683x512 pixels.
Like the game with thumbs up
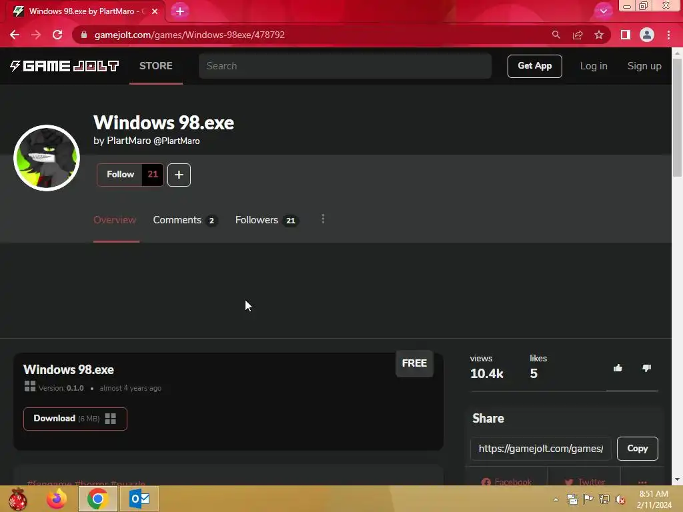[618, 368]
